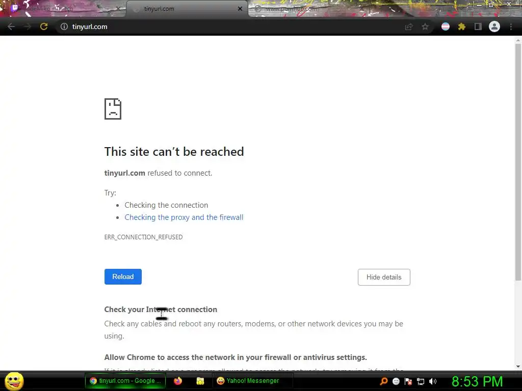The width and height of the screenshot is (522, 391).
Task: Click the orange magnifier tray icon
Action: (x=383, y=381)
